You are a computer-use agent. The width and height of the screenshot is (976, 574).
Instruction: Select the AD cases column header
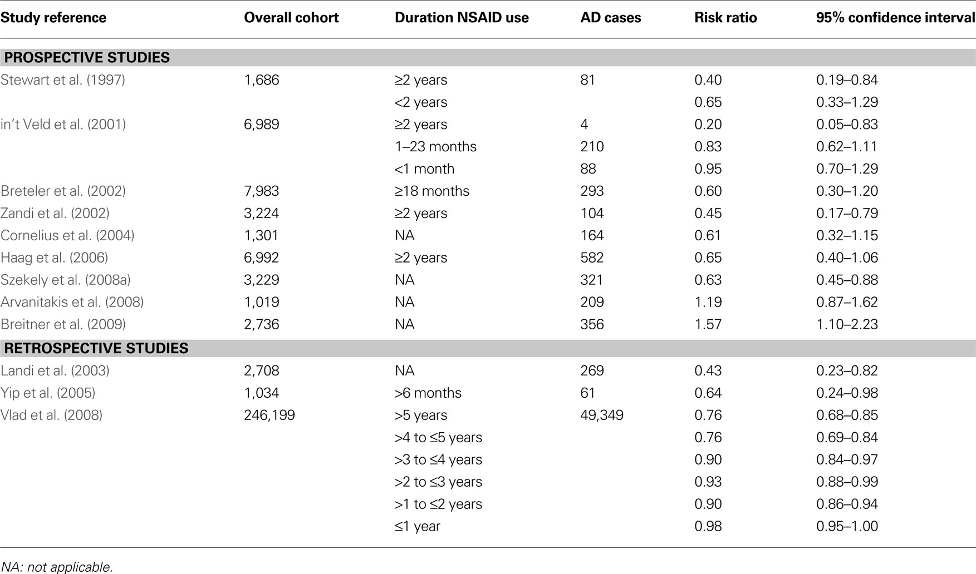611,18
